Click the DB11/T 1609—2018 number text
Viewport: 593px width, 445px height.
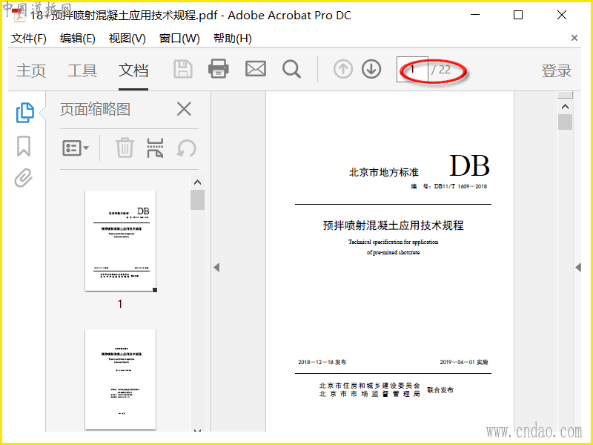tap(460, 186)
